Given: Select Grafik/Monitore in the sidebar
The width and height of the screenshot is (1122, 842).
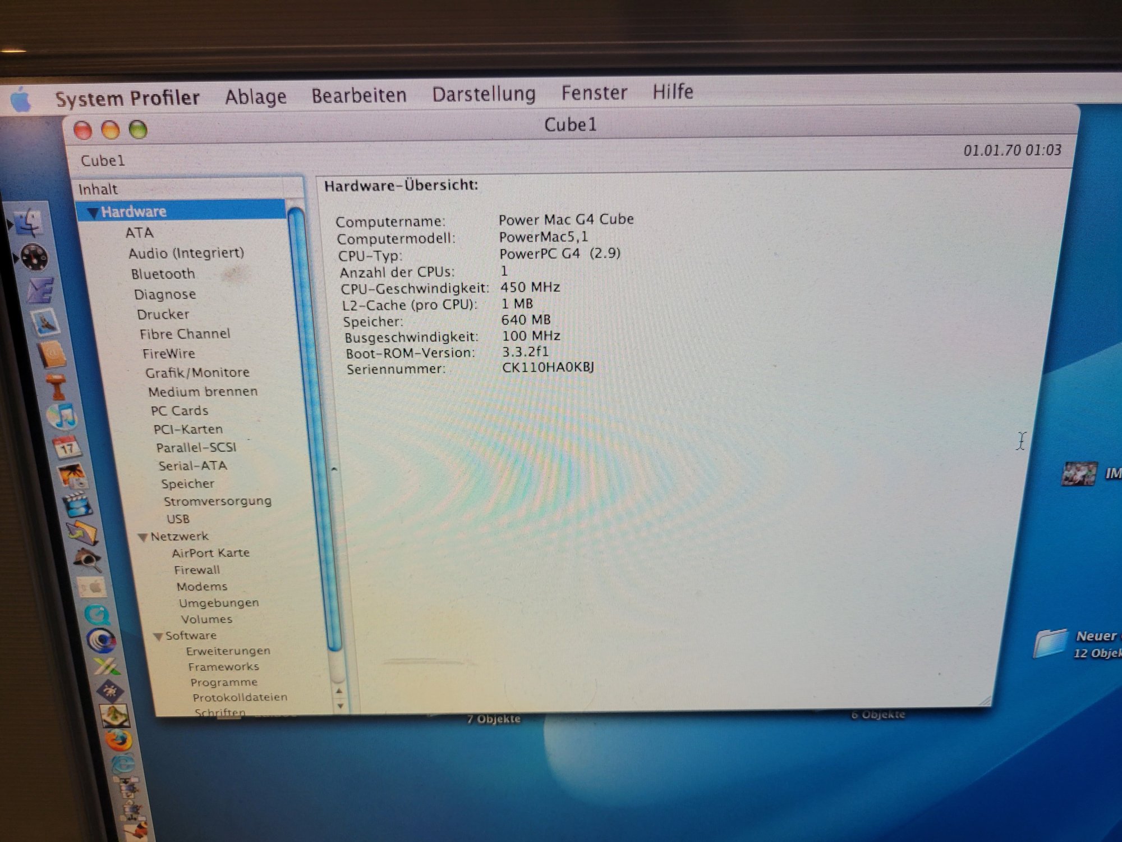Looking at the screenshot, I should click(x=197, y=373).
